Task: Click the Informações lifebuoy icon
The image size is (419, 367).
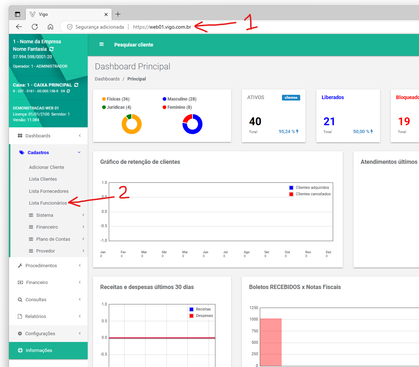Action: point(20,351)
